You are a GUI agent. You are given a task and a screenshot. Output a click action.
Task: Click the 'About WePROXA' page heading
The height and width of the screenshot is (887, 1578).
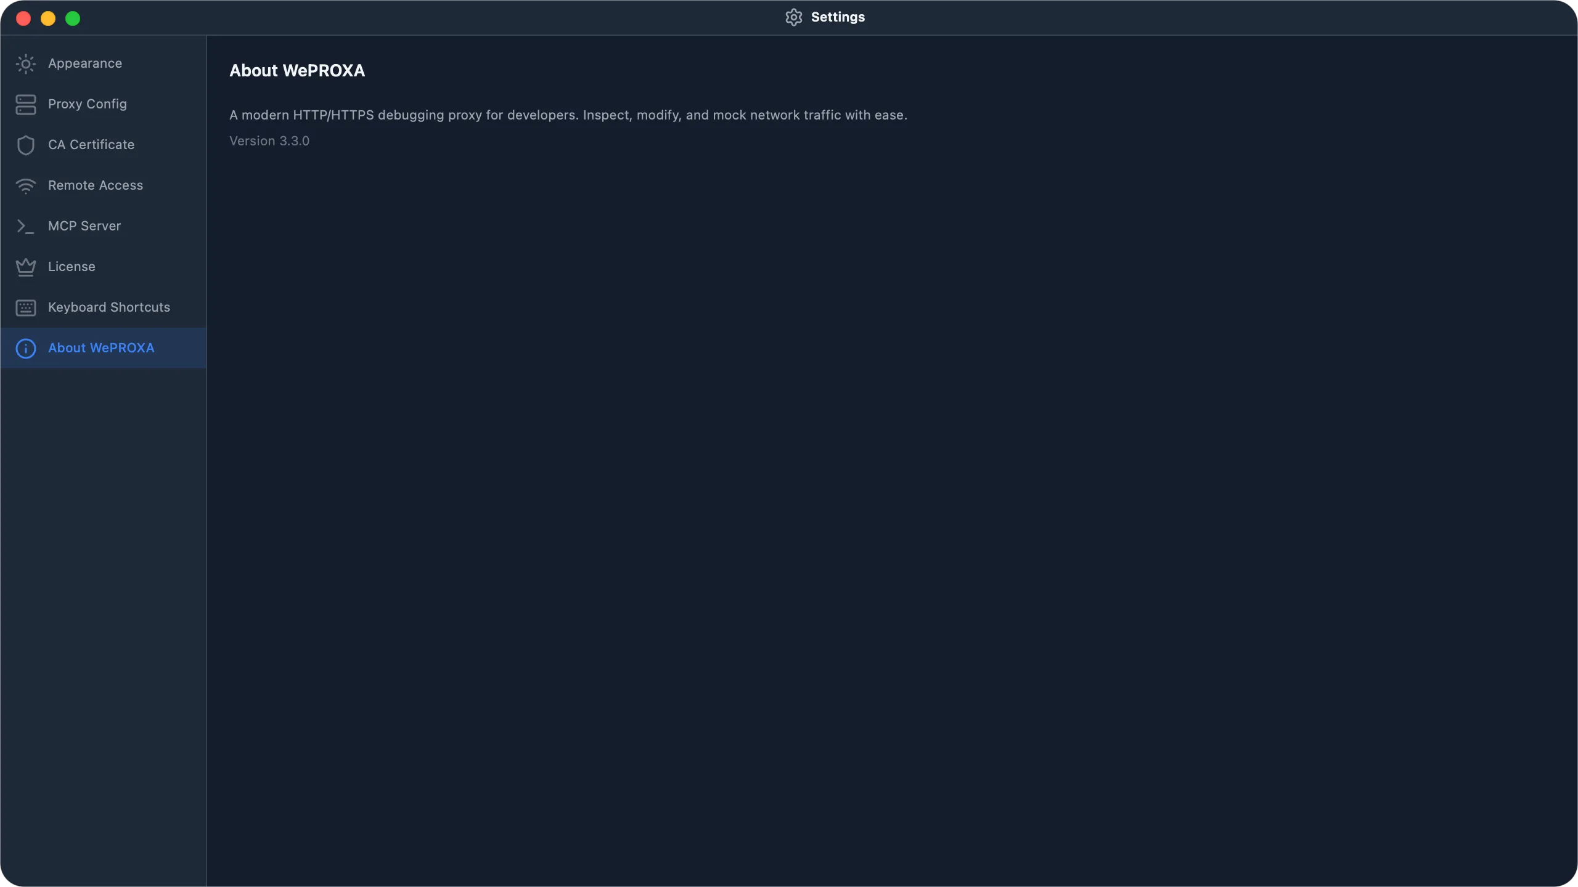(x=297, y=71)
